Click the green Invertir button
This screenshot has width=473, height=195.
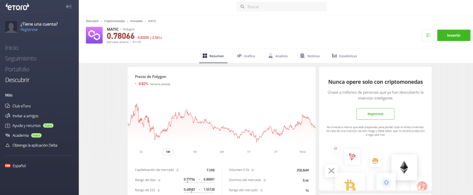point(454,35)
